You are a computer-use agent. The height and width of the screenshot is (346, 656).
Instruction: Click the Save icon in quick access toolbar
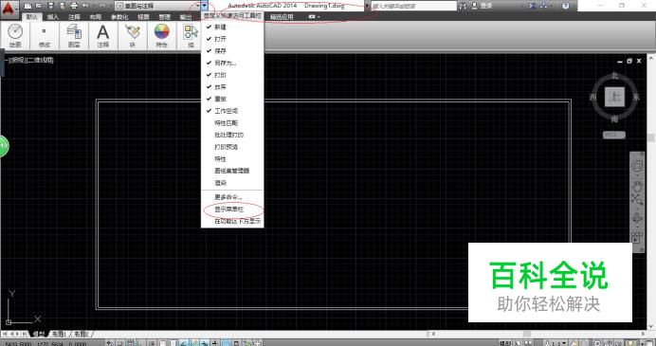coord(50,6)
